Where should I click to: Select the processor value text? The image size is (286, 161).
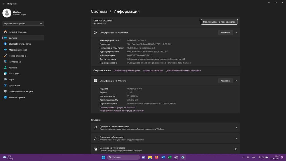[149, 44]
